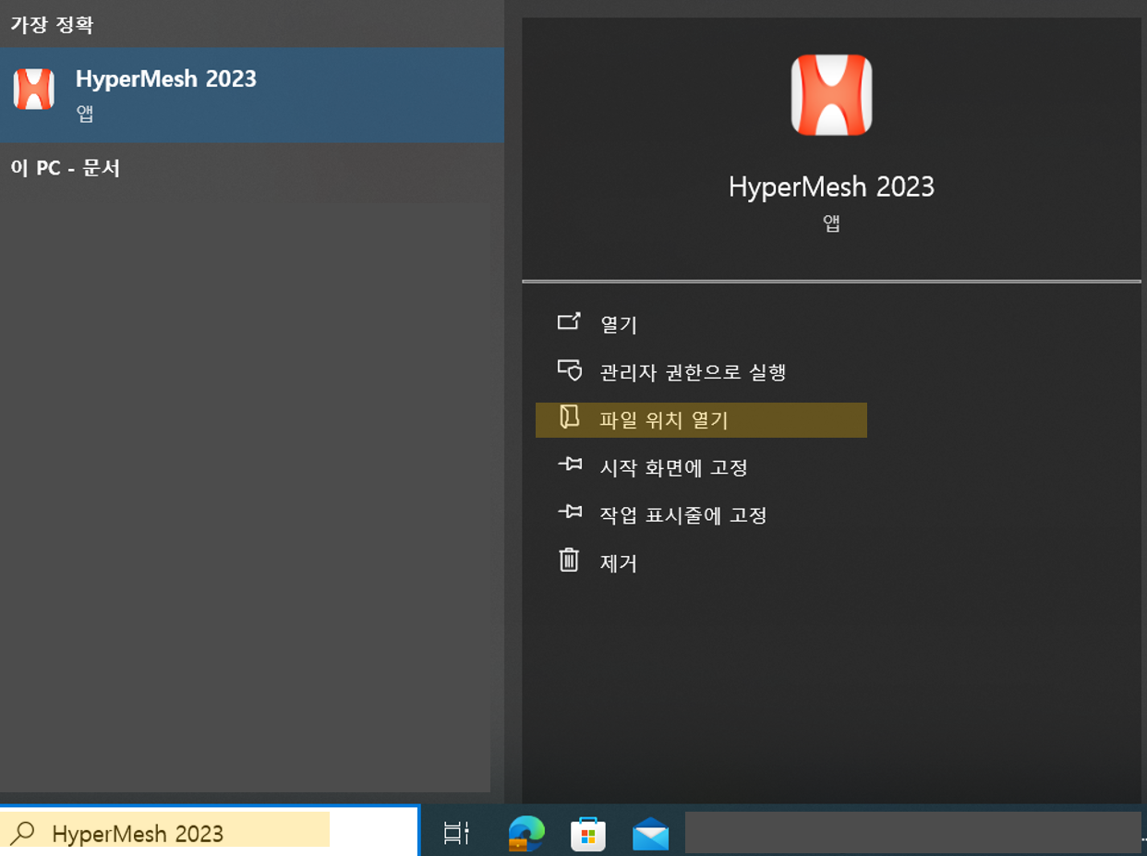Image resolution: width=1147 pixels, height=856 pixels.
Task: Click the large HyperMesh 2023 icon in preview pane
Action: tap(831, 94)
